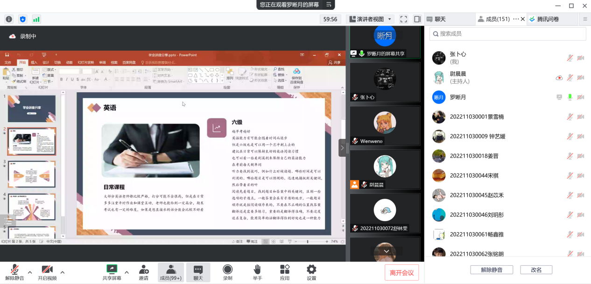
Task: Turn on camera with 开启视频
Action: pyautogui.click(x=47, y=272)
